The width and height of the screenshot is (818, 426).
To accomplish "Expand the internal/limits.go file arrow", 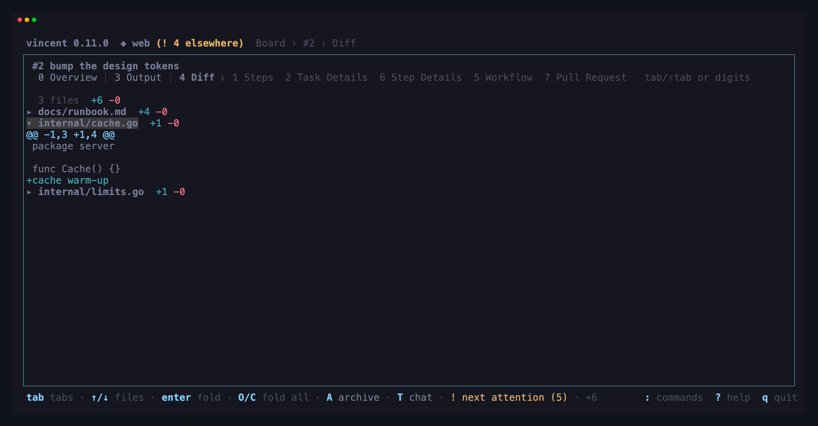I will click(x=29, y=192).
